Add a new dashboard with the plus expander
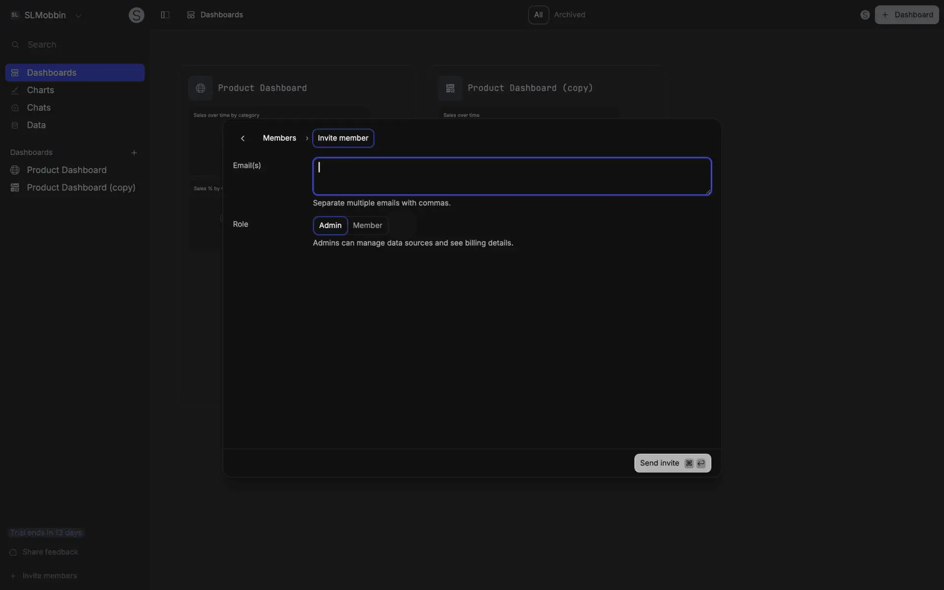This screenshot has height=590, width=944. point(134,152)
